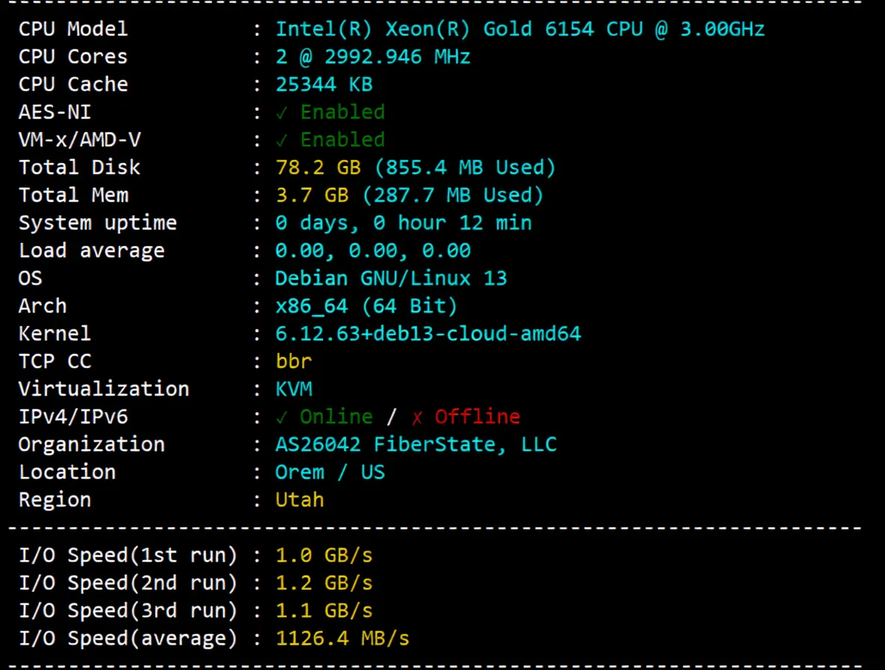Image resolution: width=885 pixels, height=670 pixels.
Task: Toggle the AES-NI Enabled status
Action: tap(342, 111)
